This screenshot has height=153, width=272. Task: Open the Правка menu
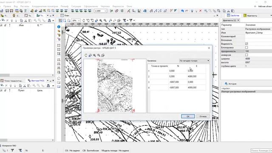(x=7, y=6)
